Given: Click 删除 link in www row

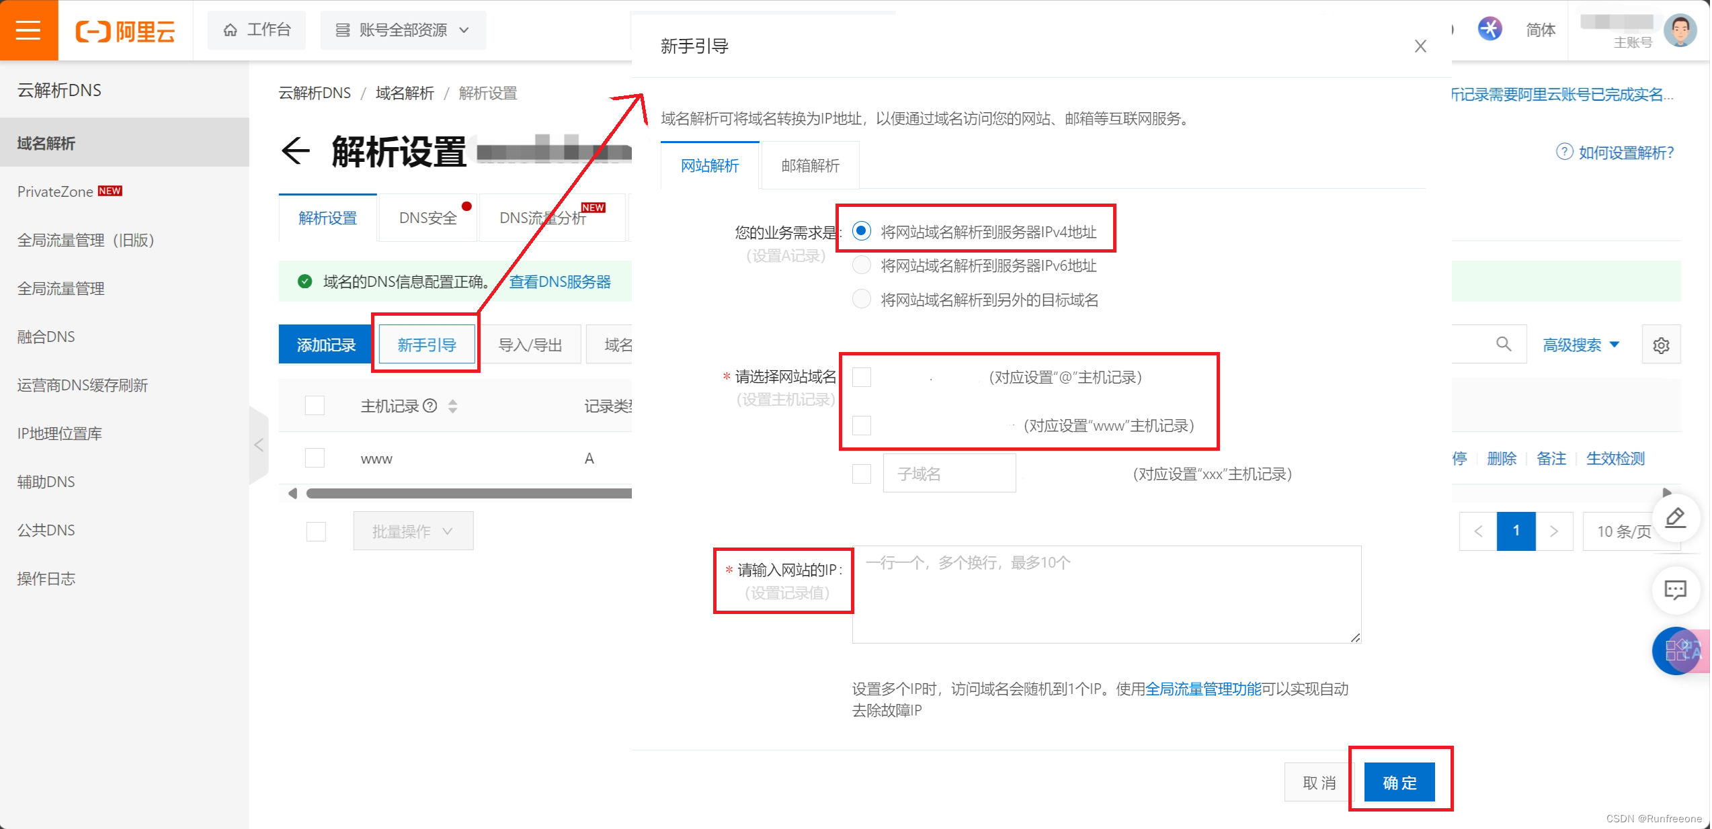Looking at the screenshot, I should coord(1502,458).
